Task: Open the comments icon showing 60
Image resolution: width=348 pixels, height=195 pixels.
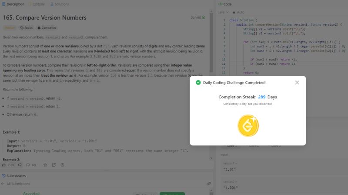Action: pos(28,165)
